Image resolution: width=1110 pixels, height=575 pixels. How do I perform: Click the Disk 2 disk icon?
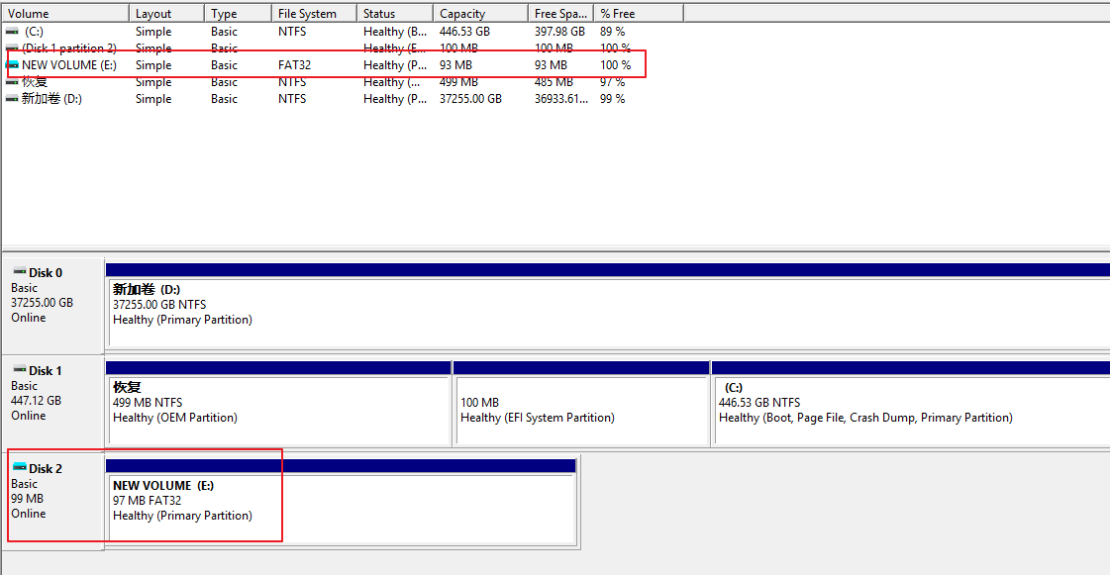(x=19, y=467)
